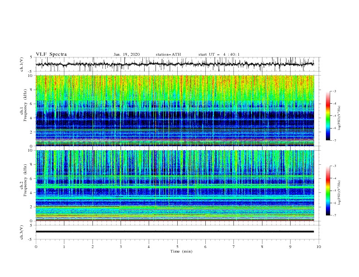Select the date text "Jan. 18, 2020"
Image resolution: width=359 pixels, height=277 pixels.
(x=126, y=54)
